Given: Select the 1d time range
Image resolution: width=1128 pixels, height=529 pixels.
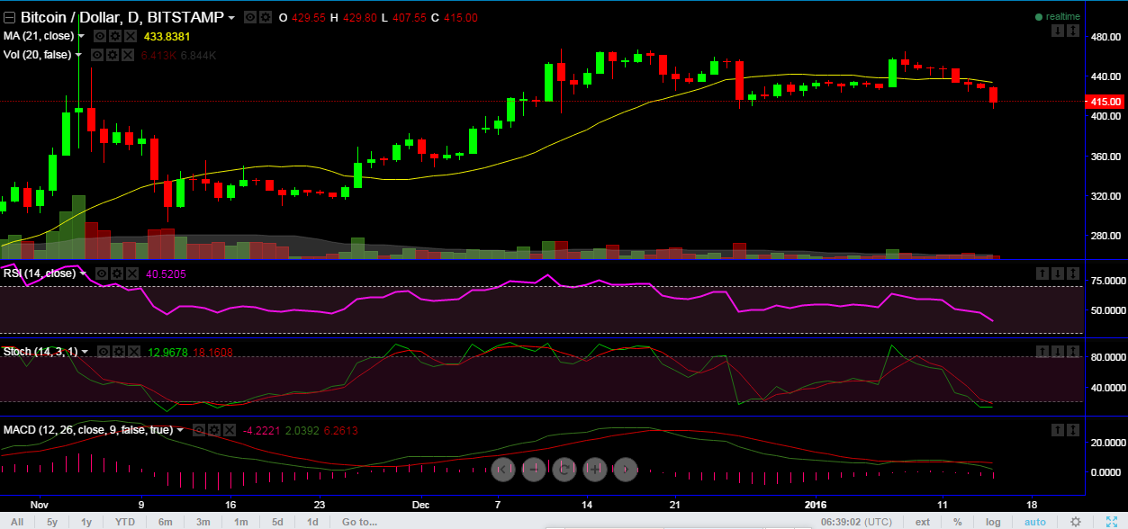Looking at the screenshot, I should [x=312, y=522].
